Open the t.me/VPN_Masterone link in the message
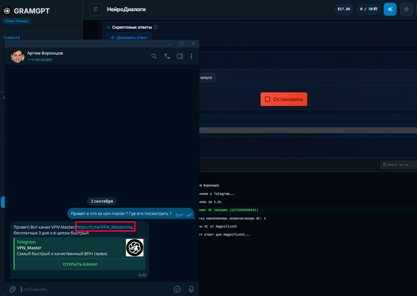 click(x=105, y=227)
